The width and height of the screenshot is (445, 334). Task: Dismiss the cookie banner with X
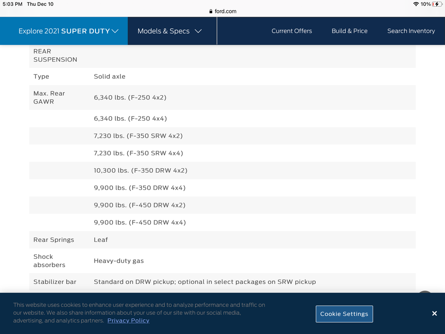[434, 313]
